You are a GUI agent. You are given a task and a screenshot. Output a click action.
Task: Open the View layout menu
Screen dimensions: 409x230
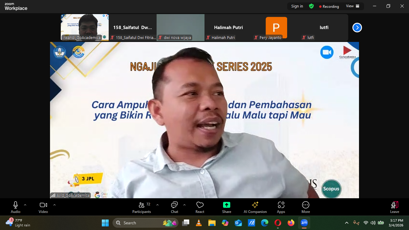pyautogui.click(x=352, y=6)
